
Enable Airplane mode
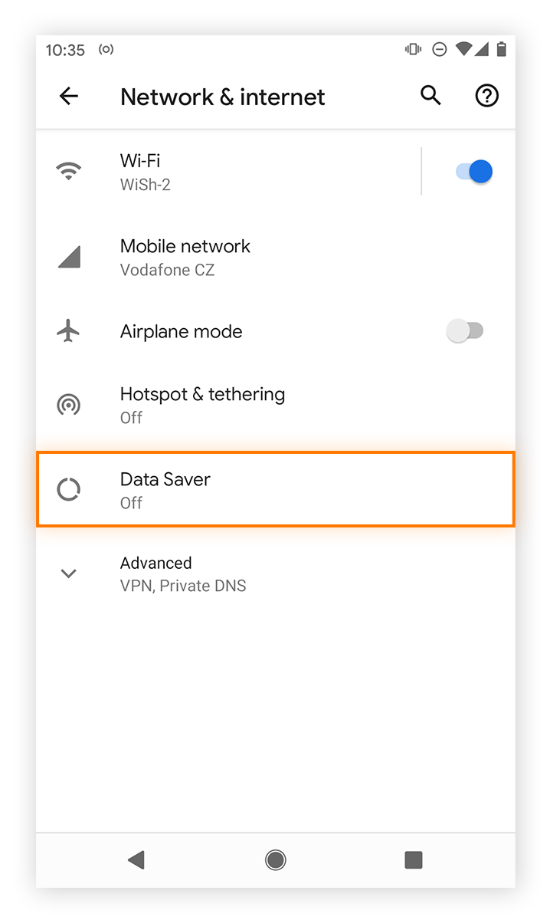pos(466,330)
